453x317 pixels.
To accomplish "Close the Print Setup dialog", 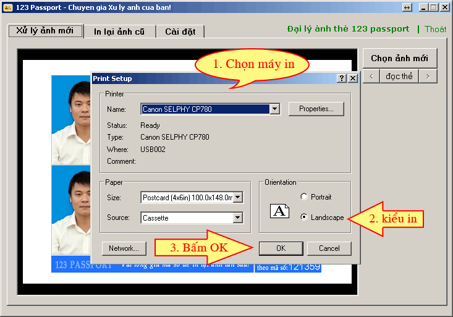I will tap(353, 78).
